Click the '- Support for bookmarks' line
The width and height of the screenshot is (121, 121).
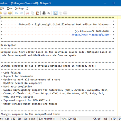coord(17,76)
